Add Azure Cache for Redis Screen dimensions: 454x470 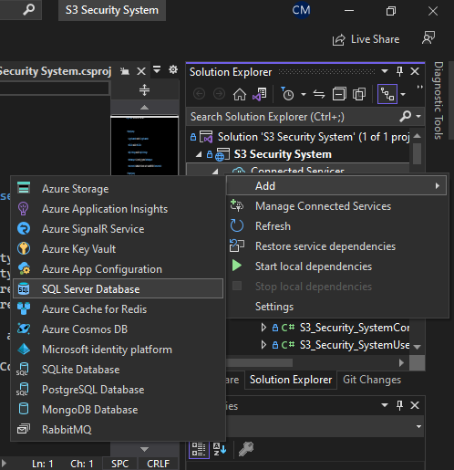[x=118, y=309]
